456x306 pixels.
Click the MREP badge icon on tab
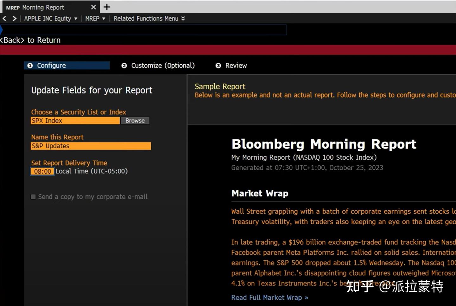click(x=13, y=8)
